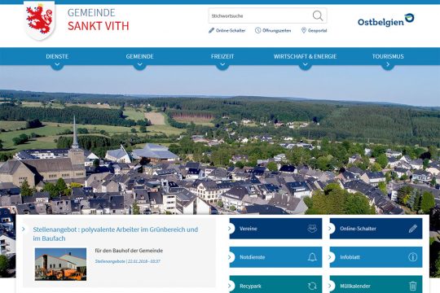
Task: Open the Online-Schalter header link
Action: click(231, 31)
